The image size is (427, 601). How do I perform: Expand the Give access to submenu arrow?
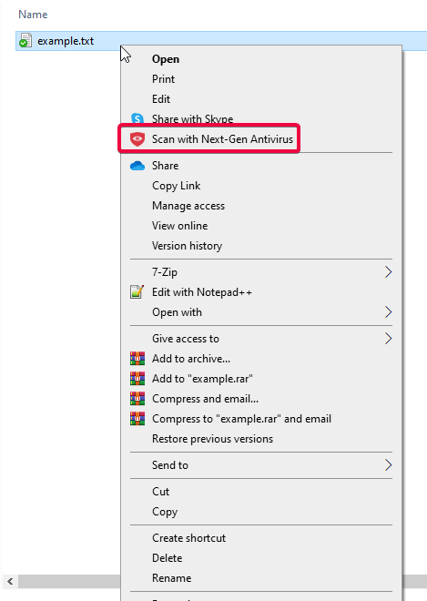(388, 339)
